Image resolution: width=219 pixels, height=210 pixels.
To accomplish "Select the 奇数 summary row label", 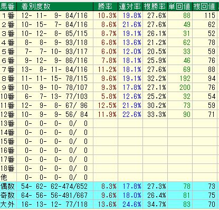I will (x=8, y=196).
